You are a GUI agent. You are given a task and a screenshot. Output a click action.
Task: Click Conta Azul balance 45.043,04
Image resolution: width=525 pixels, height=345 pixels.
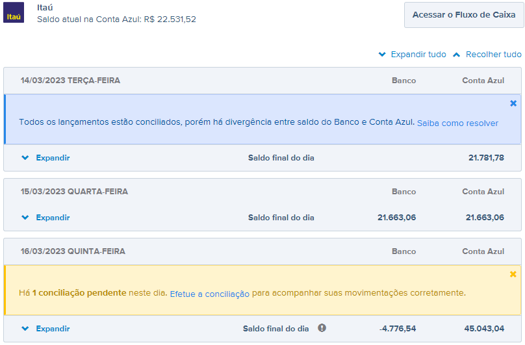click(484, 329)
